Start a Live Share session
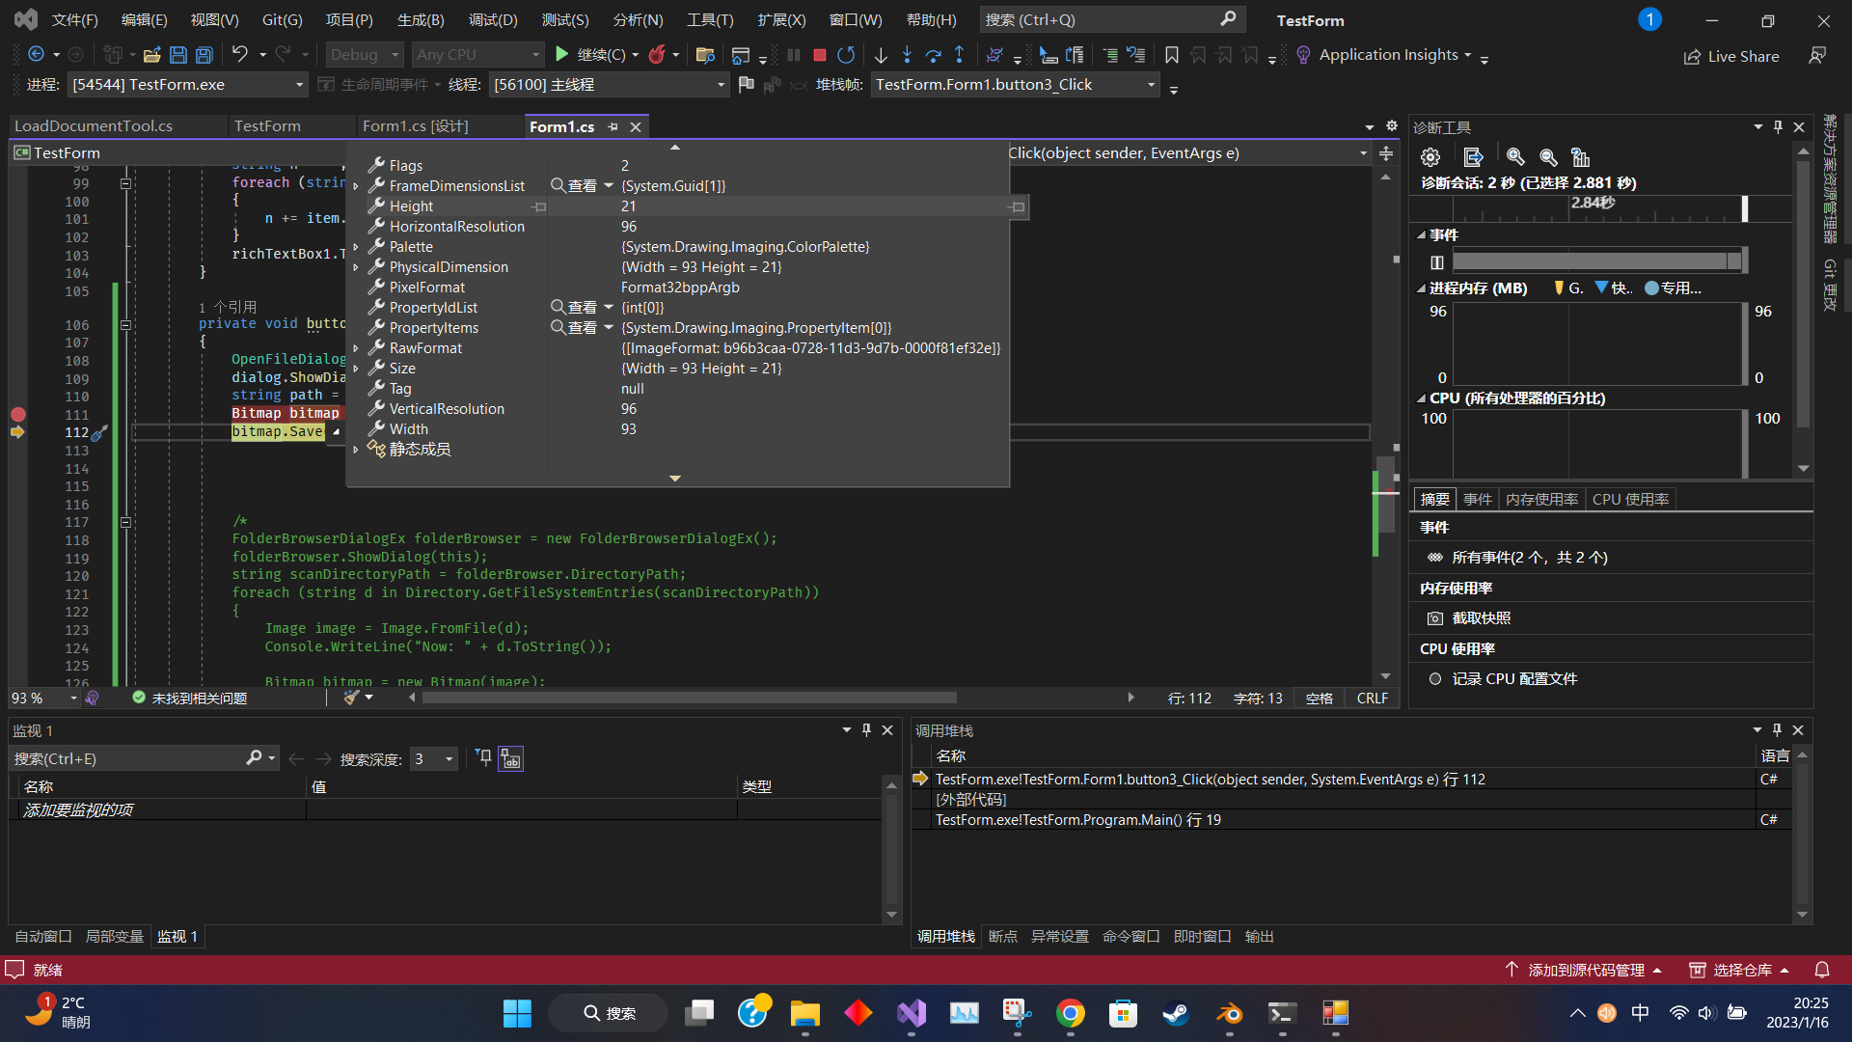 pyautogui.click(x=1731, y=56)
